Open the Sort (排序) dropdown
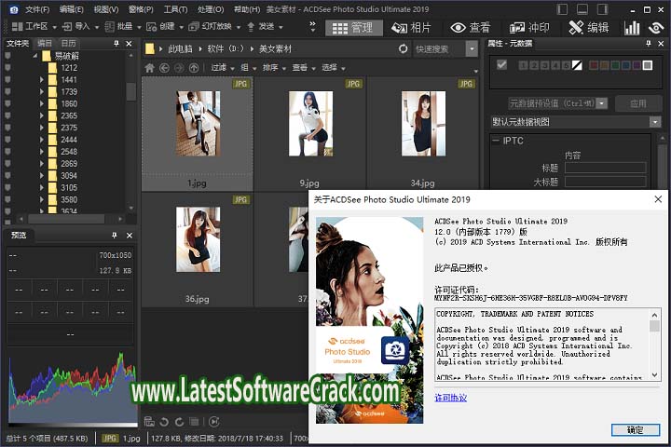The width and height of the screenshot is (671, 447). [x=274, y=68]
